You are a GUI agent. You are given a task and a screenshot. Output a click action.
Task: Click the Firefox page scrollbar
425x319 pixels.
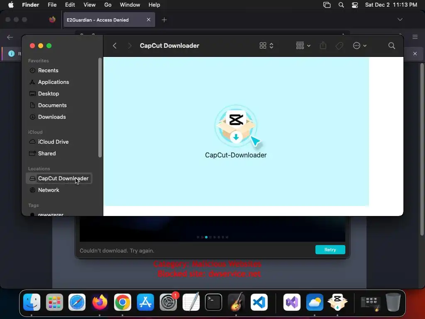pos(422,149)
